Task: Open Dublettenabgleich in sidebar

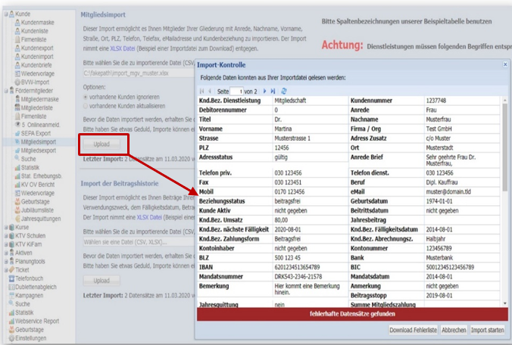Action: tap(33, 287)
